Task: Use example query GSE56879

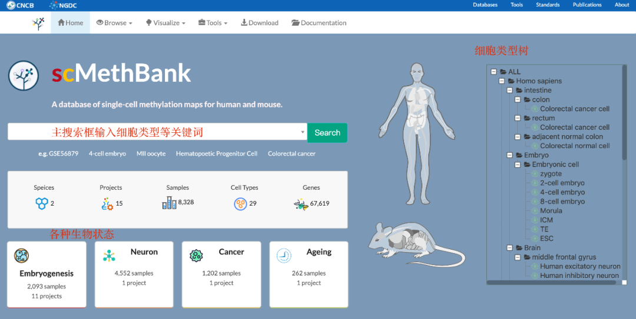Action: pos(64,154)
